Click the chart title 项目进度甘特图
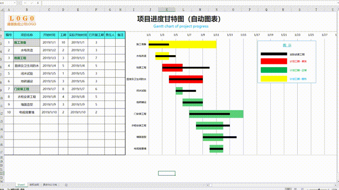This screenshot has height=190, width=339. [179, 19]
